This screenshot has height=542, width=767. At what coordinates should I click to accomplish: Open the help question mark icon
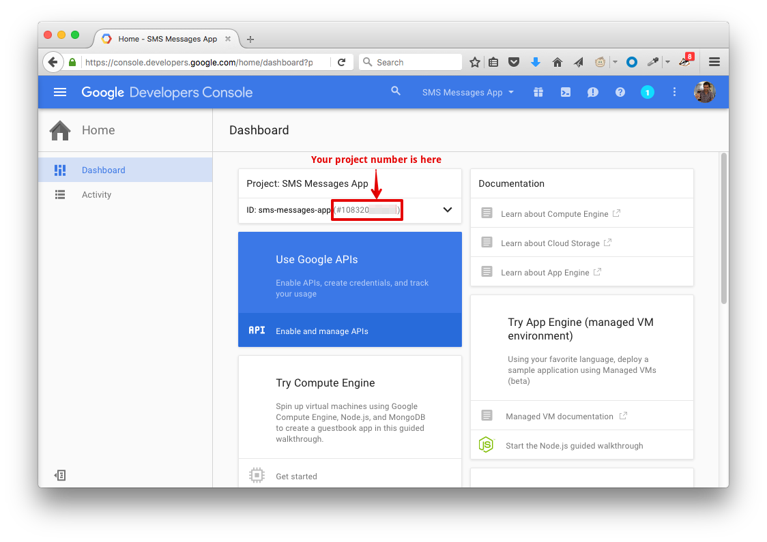point(620,92)
